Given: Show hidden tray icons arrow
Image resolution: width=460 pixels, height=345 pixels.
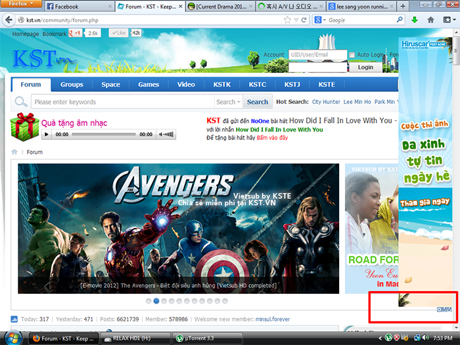Looking at the screenshot, I should 380,338.
